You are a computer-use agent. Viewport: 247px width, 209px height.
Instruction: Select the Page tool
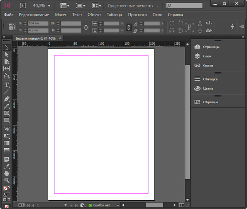click(x=7, y=62)
